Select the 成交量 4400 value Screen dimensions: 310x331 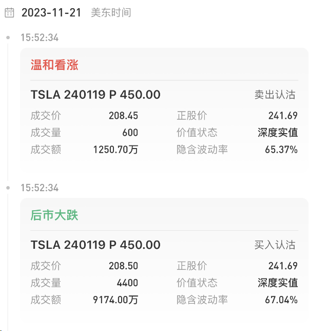coord(127,283)
